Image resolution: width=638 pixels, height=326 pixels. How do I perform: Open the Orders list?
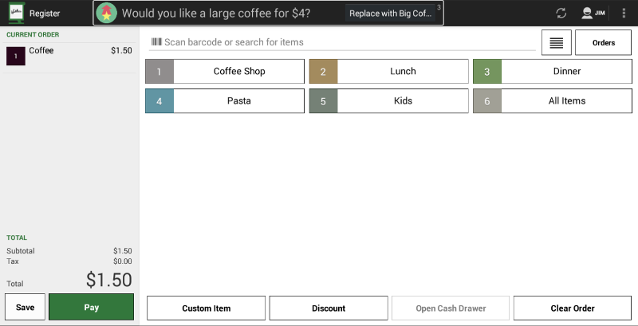point(603,42)
